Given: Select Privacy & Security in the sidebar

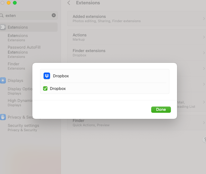Looking at the screenshot, I should coord(20,117).
